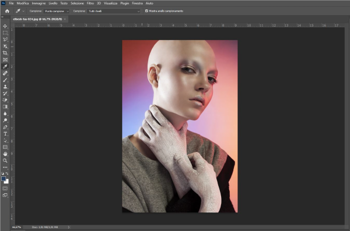Open the Livello menu
Image resolution: width=350 pixels, height=231 pixels.
(x=53, y=3)
